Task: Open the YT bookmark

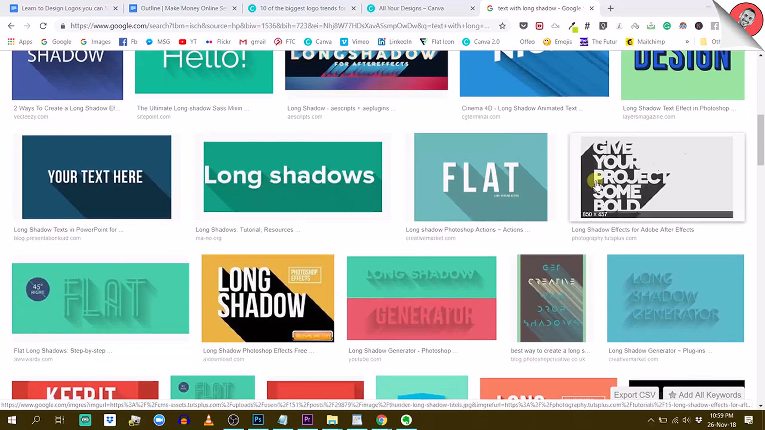Action: (x=188, y=41)
